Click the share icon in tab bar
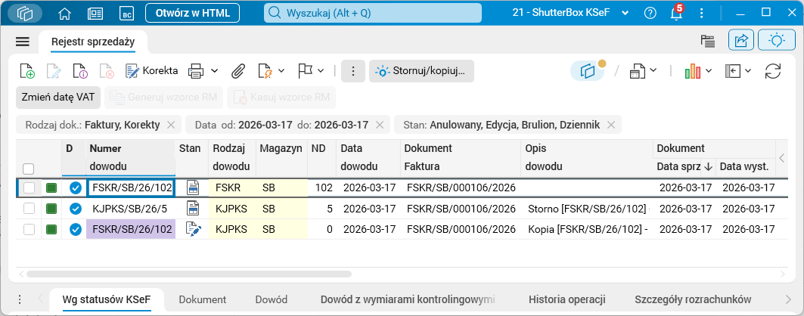 741,41
